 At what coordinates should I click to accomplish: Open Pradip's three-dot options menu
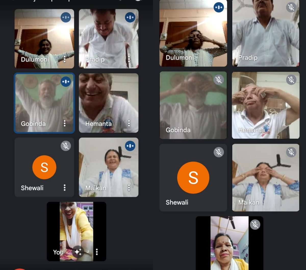[x=129, y=59]
